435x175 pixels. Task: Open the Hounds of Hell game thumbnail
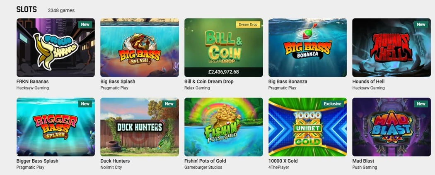pos(391,48)
